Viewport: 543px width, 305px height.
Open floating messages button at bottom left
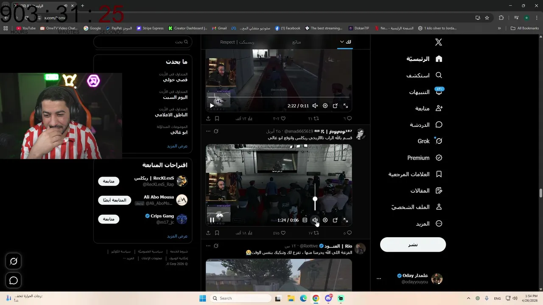[x=14, y=280]
